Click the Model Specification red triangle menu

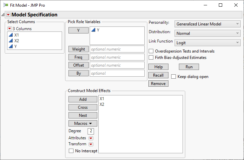[8, 15]
